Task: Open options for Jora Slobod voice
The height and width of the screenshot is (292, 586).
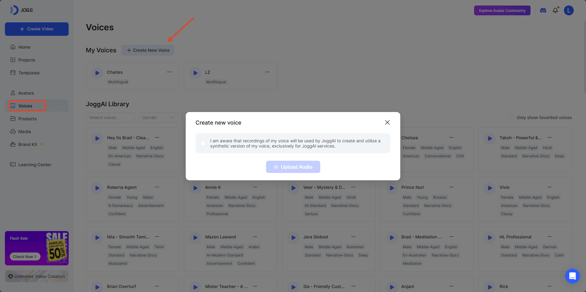Action: pyautogui.click(x=353, y=237)
